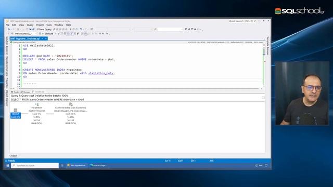Open the Properties side tab
The width and height of the screenshot is (333, 187).
(7, 83)
